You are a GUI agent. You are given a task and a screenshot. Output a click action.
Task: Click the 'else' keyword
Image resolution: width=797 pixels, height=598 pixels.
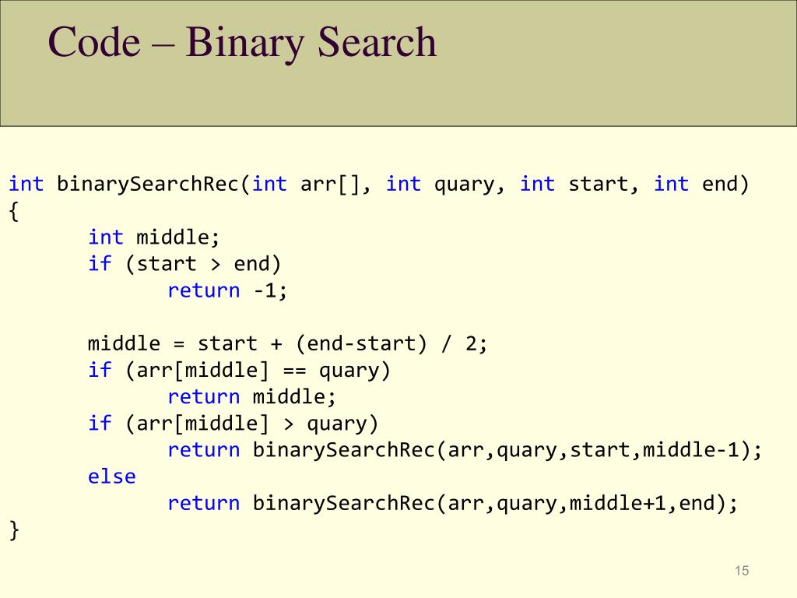tap(112, 477)
